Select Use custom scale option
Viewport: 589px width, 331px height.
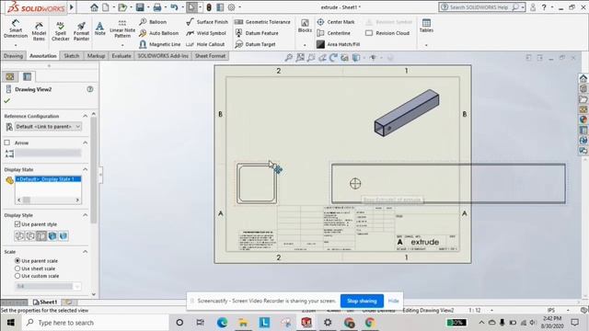click(x=17, y=276)
